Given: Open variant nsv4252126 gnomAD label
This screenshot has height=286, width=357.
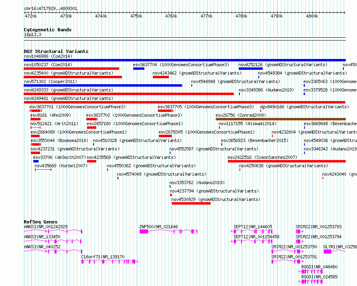Looking at the screenshot, I should (283, 65).
